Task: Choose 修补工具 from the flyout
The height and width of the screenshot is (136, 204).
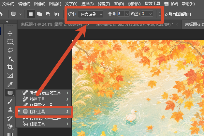Action: click(44, 112)
